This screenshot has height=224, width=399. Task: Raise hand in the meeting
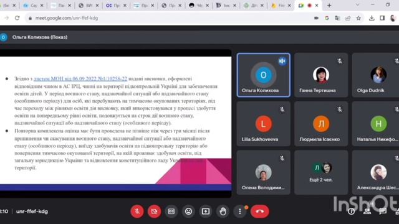223,212
